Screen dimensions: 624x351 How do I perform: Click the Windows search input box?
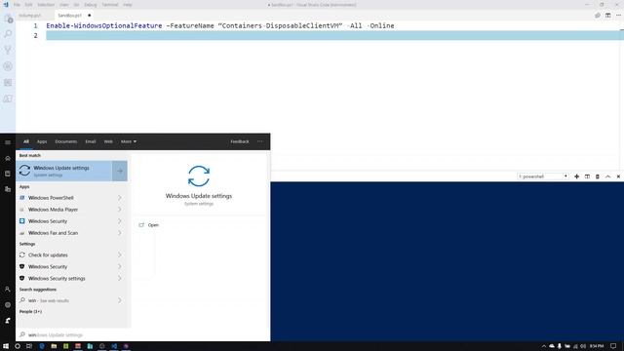143,334
